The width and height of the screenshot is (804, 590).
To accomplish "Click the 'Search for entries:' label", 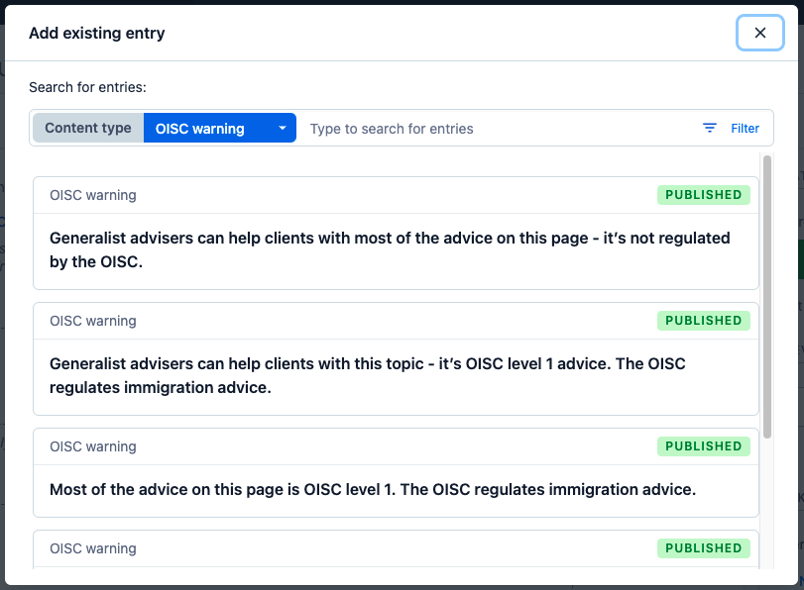I will point(87,87).
